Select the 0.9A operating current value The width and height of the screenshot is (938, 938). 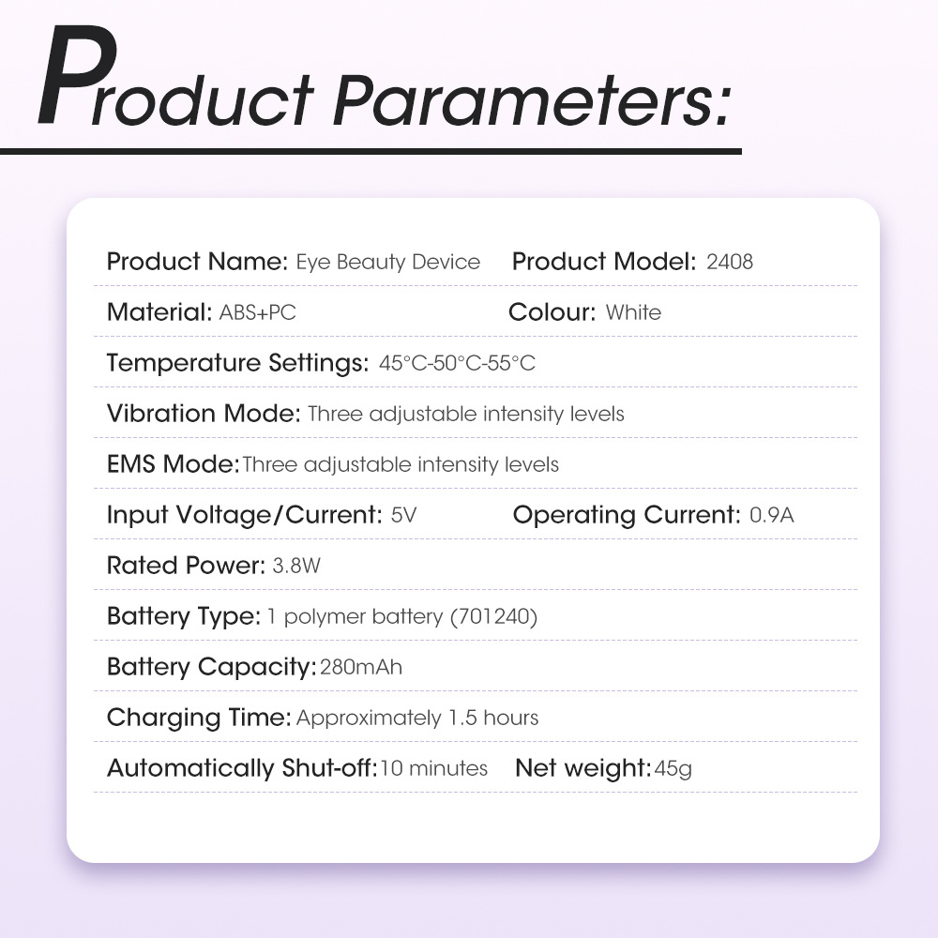pyautogui.click(x=772, y=516)
